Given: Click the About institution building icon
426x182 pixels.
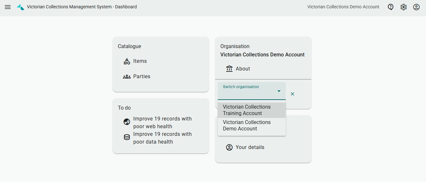Looking at the screenshot, I should click(229, 69).
